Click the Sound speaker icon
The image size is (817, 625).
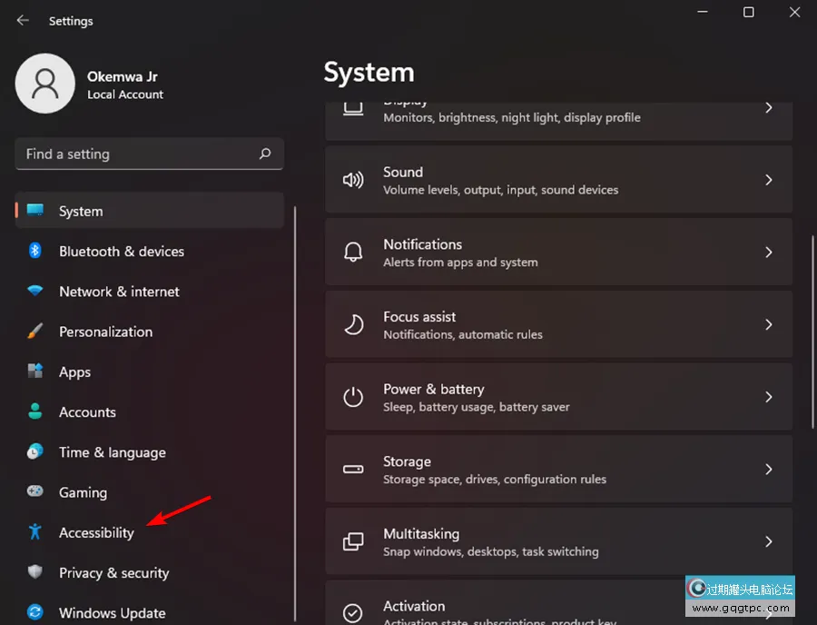pos(353,179)
